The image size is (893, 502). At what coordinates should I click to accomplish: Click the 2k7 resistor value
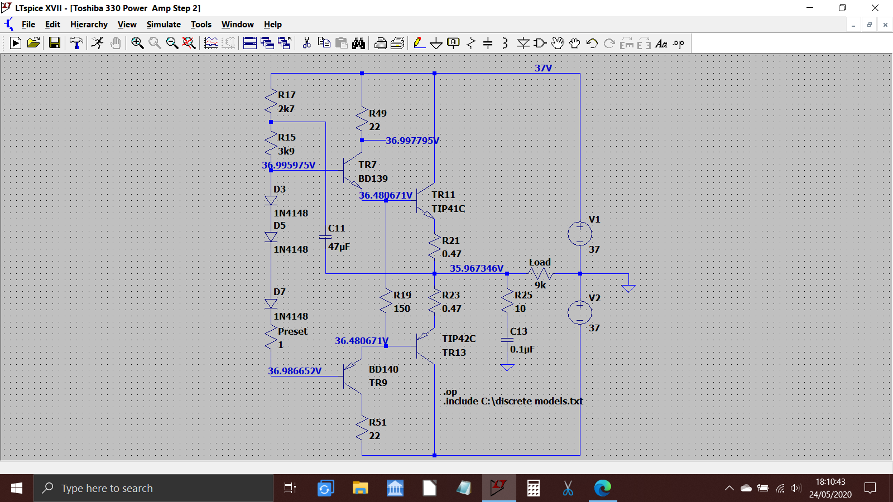tap(286, 109)
